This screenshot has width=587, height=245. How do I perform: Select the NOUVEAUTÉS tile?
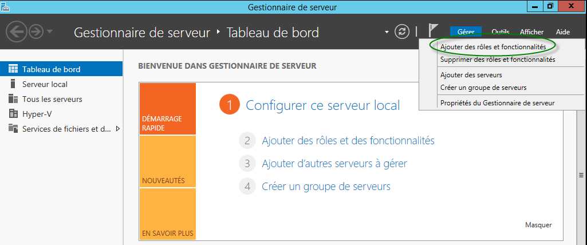click(x=168, y=161)
